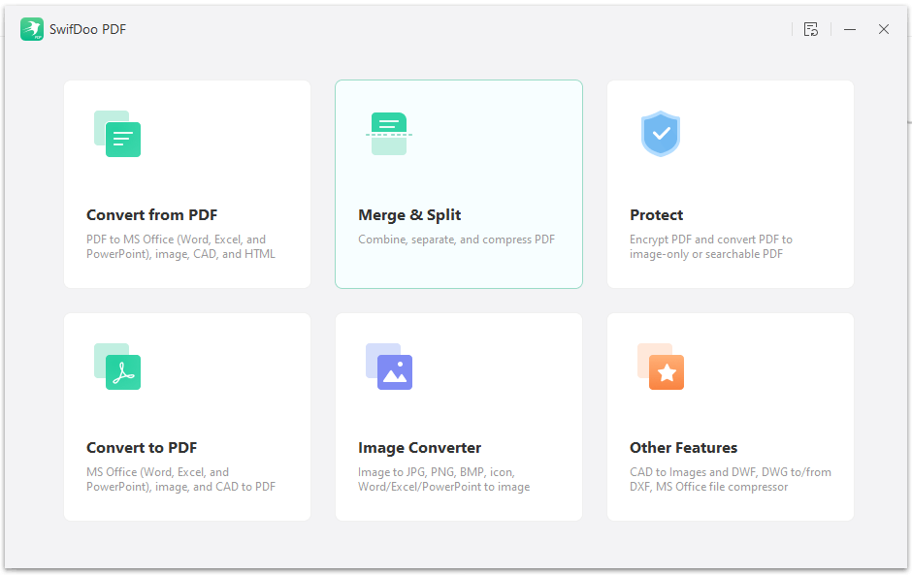Minimize the SwifDoo PDF window
The width and height of the screenshot is (912, 575).
(850, 29)
